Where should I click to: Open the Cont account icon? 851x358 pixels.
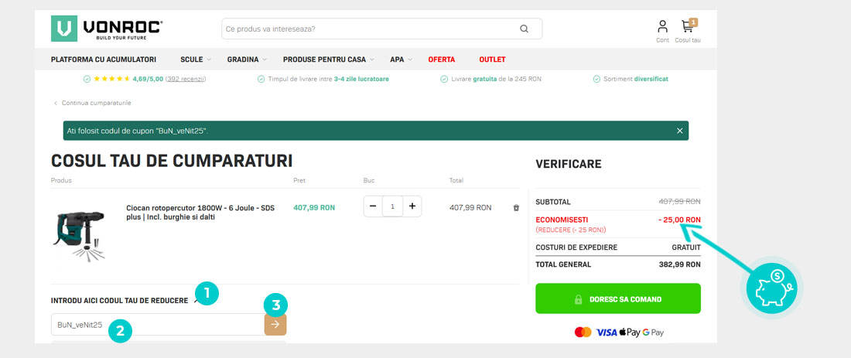tap(662, 27)
